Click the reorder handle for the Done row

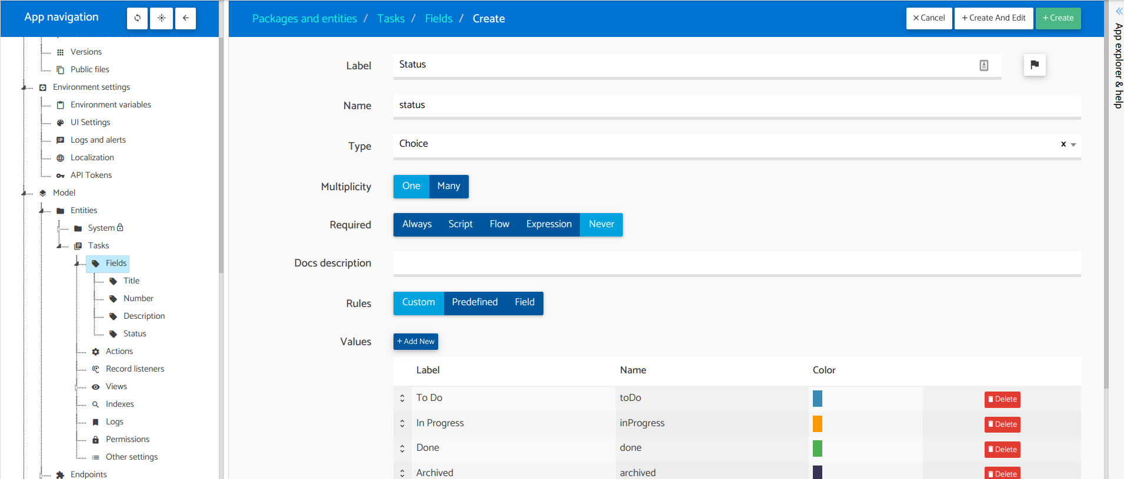[402, 448]
